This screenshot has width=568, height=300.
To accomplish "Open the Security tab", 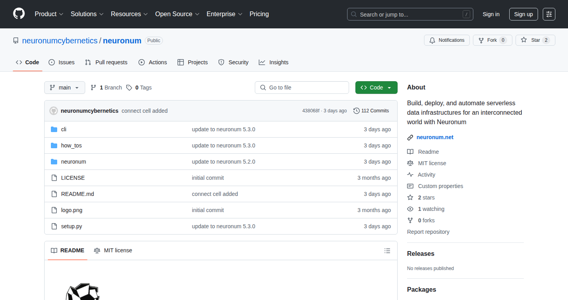I will point(234,62).
